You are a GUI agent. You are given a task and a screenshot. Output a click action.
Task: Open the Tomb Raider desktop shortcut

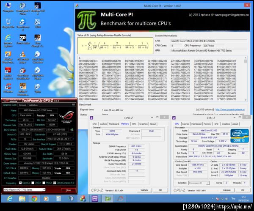click(x=23, y=39)
